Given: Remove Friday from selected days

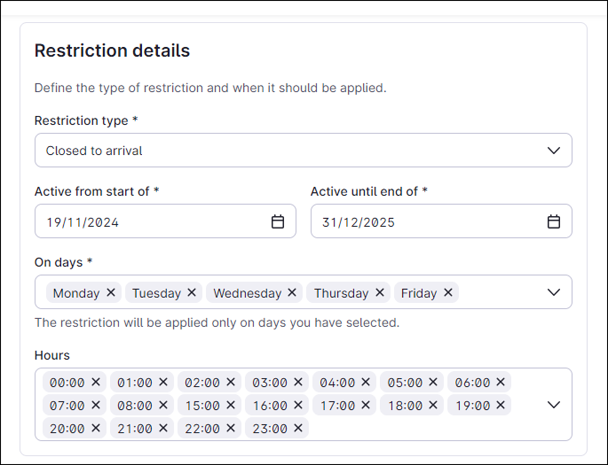Looking at the screenshot, I should [448, 292].
